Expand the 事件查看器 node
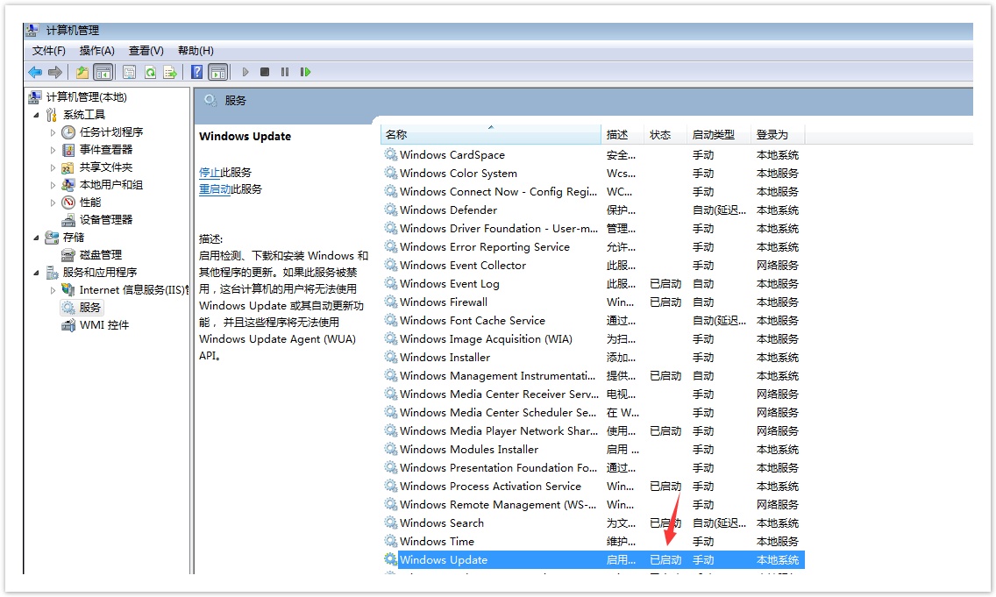Image resolution: width=996 pixels, height=597 pixels. tap(53, 150)
